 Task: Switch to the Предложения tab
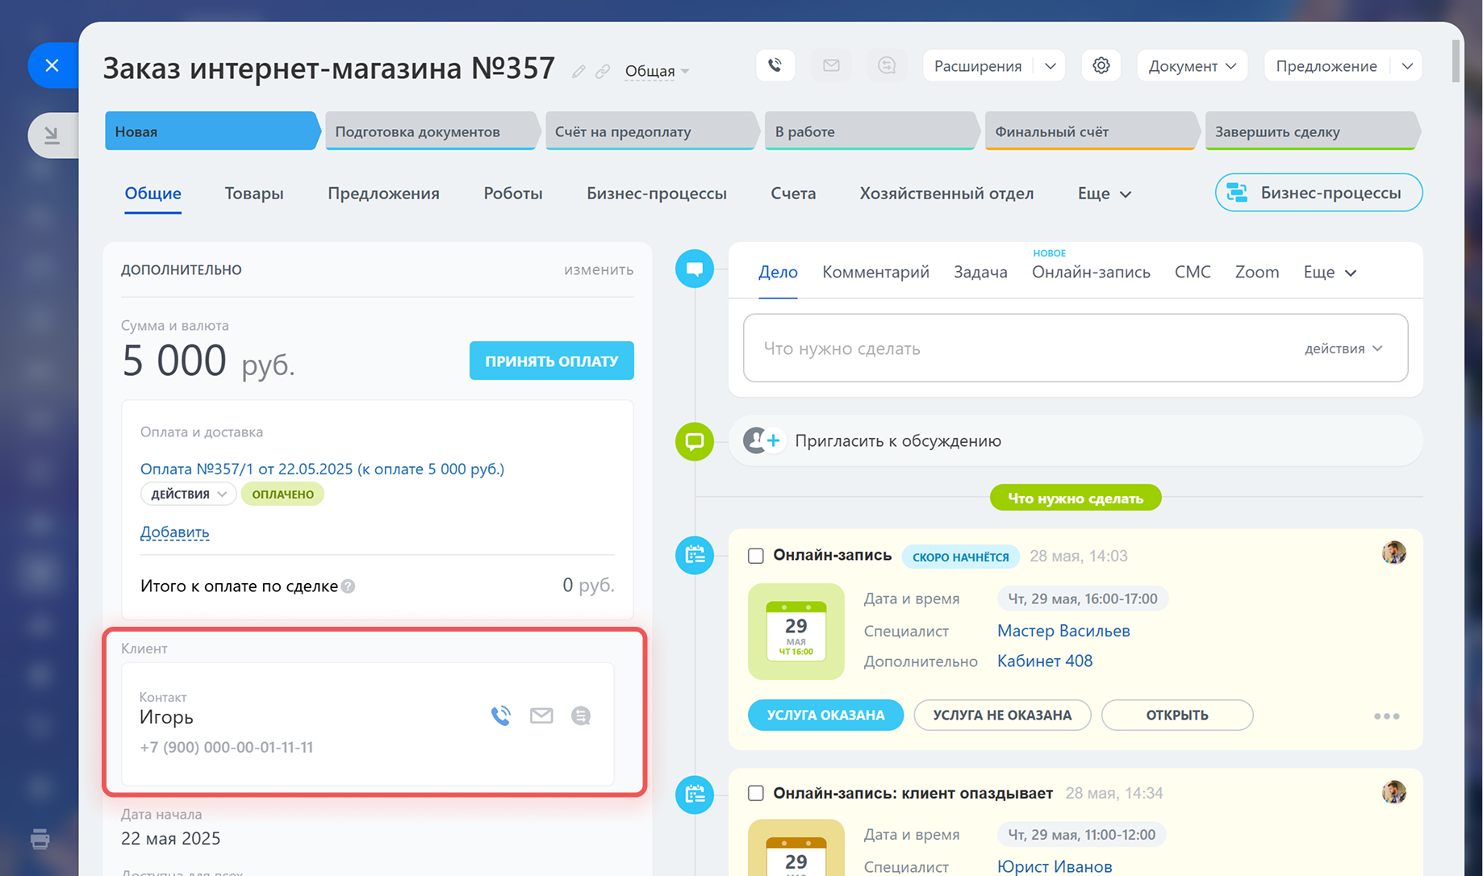pos(383,194)
